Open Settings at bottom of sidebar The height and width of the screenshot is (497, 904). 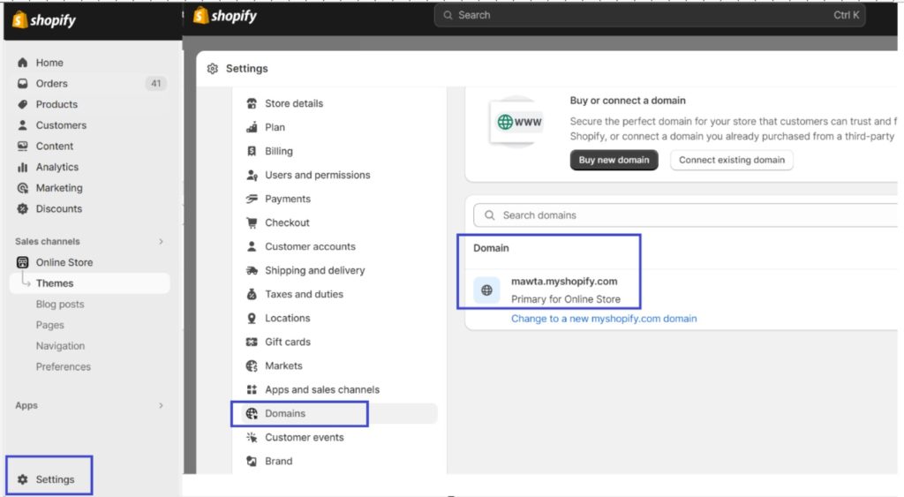point(48,479)
